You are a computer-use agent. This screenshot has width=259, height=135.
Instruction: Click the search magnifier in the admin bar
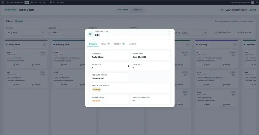click(x=257, y=3)
